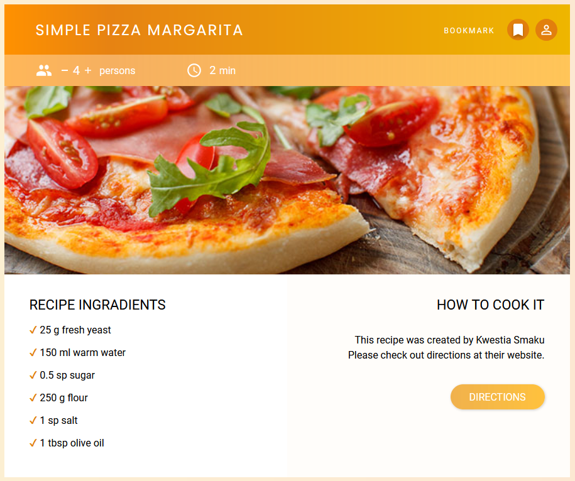Screen dimensions: 575x481
Task: Click the checkmark beside olive oil
Action: point(33,443)
